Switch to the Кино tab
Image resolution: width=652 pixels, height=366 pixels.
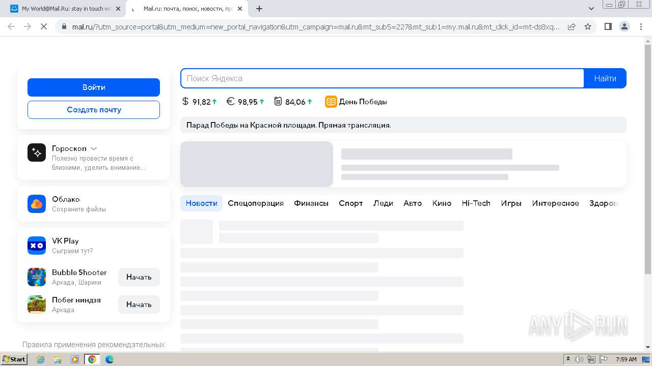click(442, 203)
